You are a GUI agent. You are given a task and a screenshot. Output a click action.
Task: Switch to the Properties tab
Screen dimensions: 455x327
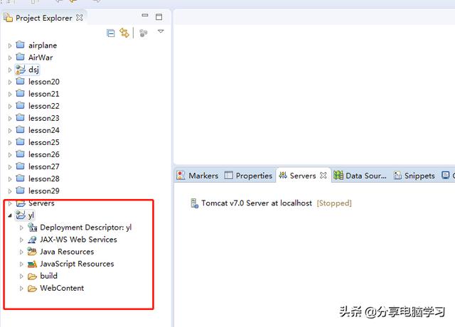249,176
